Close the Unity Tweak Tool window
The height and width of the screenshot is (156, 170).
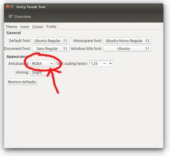click(8, 7)
